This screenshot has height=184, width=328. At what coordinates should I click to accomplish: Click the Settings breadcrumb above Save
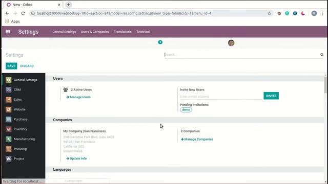pyautogui.click(x=14, y=55)
